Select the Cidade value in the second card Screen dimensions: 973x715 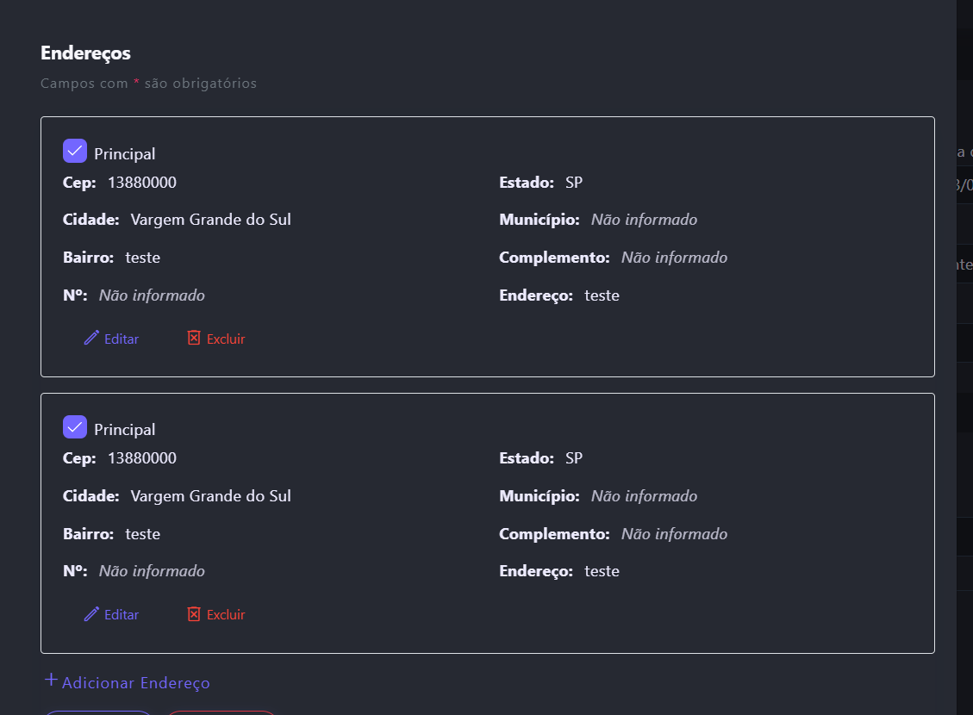tap(210, 496)
